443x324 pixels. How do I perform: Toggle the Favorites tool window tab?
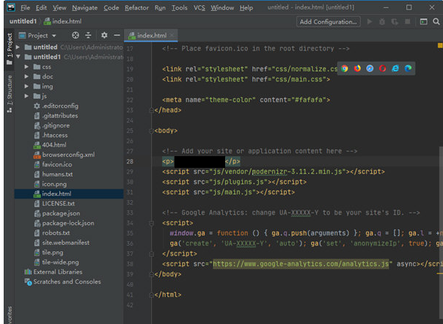[x=10, y=314]
